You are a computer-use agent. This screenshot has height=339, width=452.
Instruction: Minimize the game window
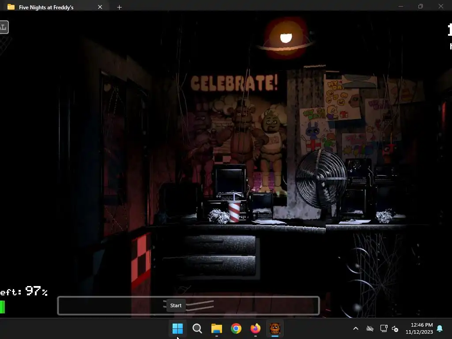pos(401,6)
